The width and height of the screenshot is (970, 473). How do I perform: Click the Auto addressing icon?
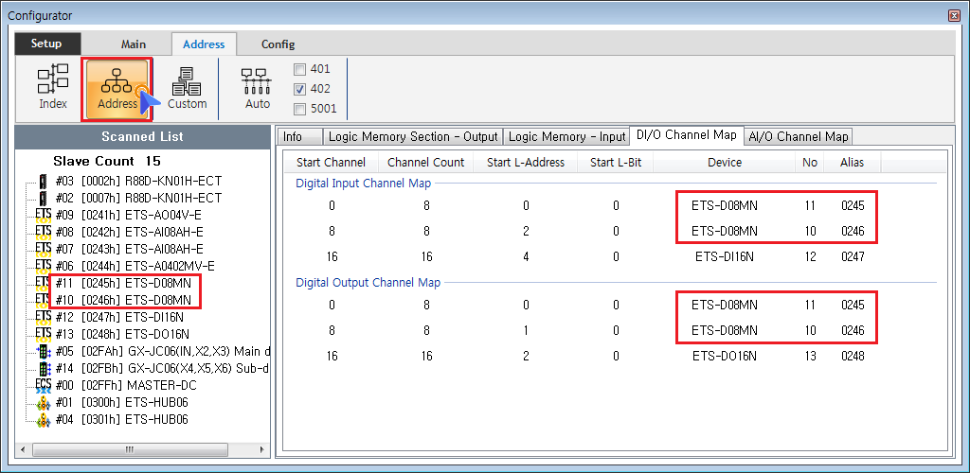pyautogui.click(x=257, y=88)
